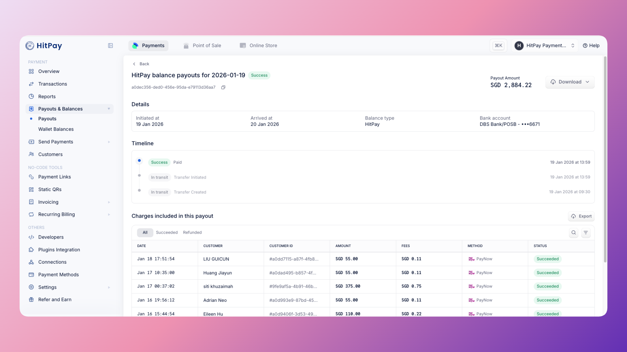Click the Export button

[581, 216]
